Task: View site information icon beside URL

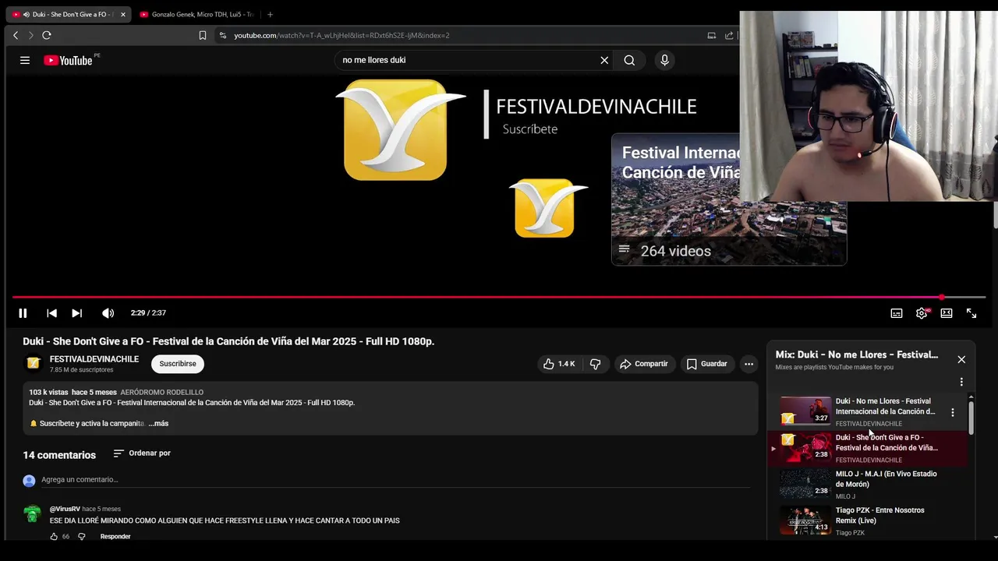Action: click(223, 35)
